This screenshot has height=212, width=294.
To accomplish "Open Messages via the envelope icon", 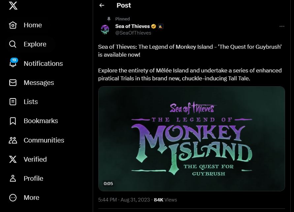I will tap(13, 83).
